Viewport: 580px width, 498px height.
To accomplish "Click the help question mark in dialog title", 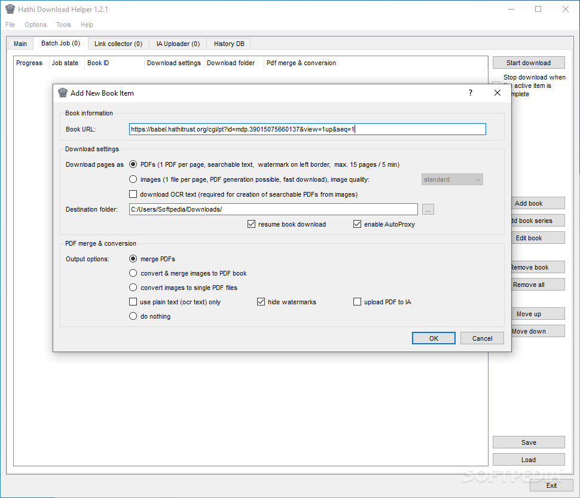I will tap(471, 93).
